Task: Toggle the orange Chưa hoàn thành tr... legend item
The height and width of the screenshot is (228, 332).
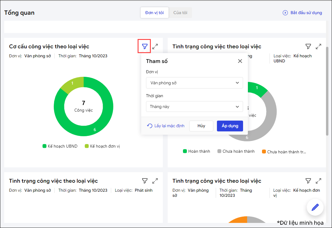Action: point(284,151)
